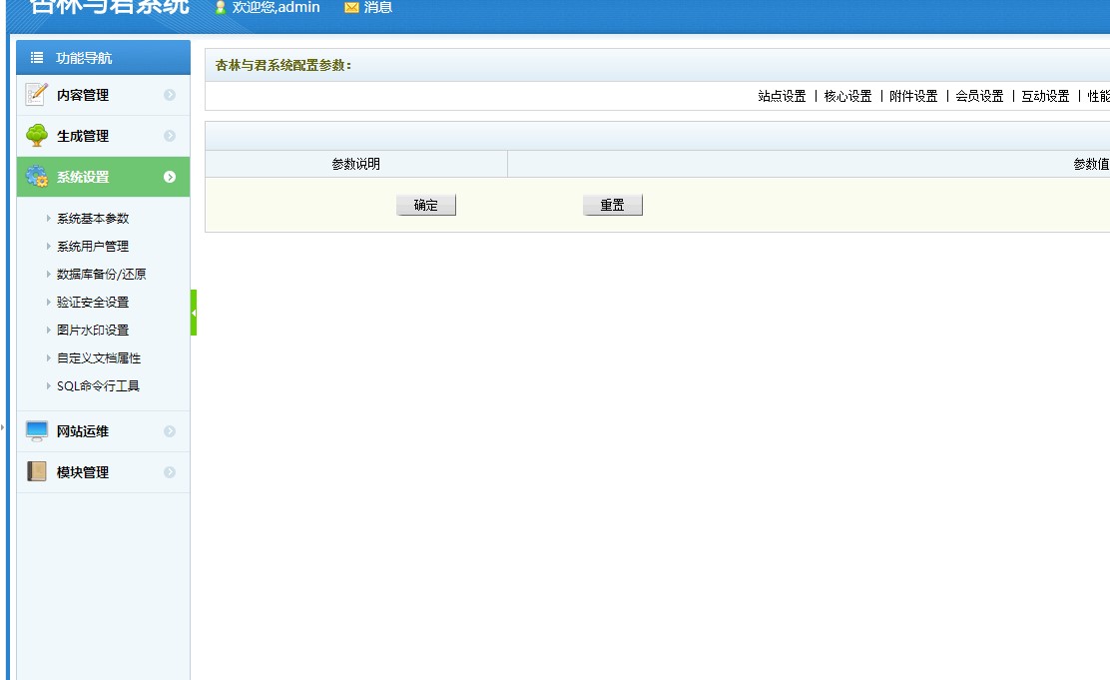1110x680 pixels.
Task: Click the 功能导航 list icon
Action: click(x=35, y=57)
